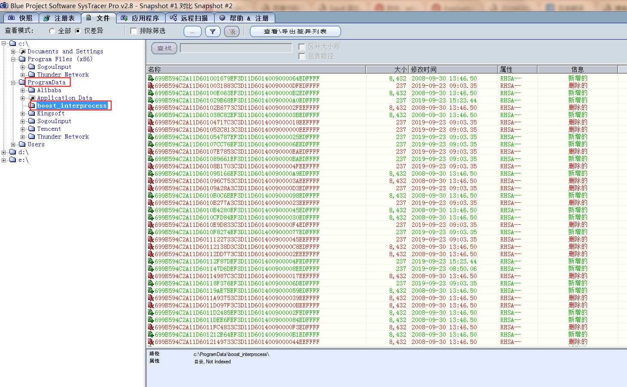Click deleted-file icon of 699B594C2A11D6010031883C3D11D601400900000DFEDFFFF
Screen dimensions: 627x387
click(151, 86)
